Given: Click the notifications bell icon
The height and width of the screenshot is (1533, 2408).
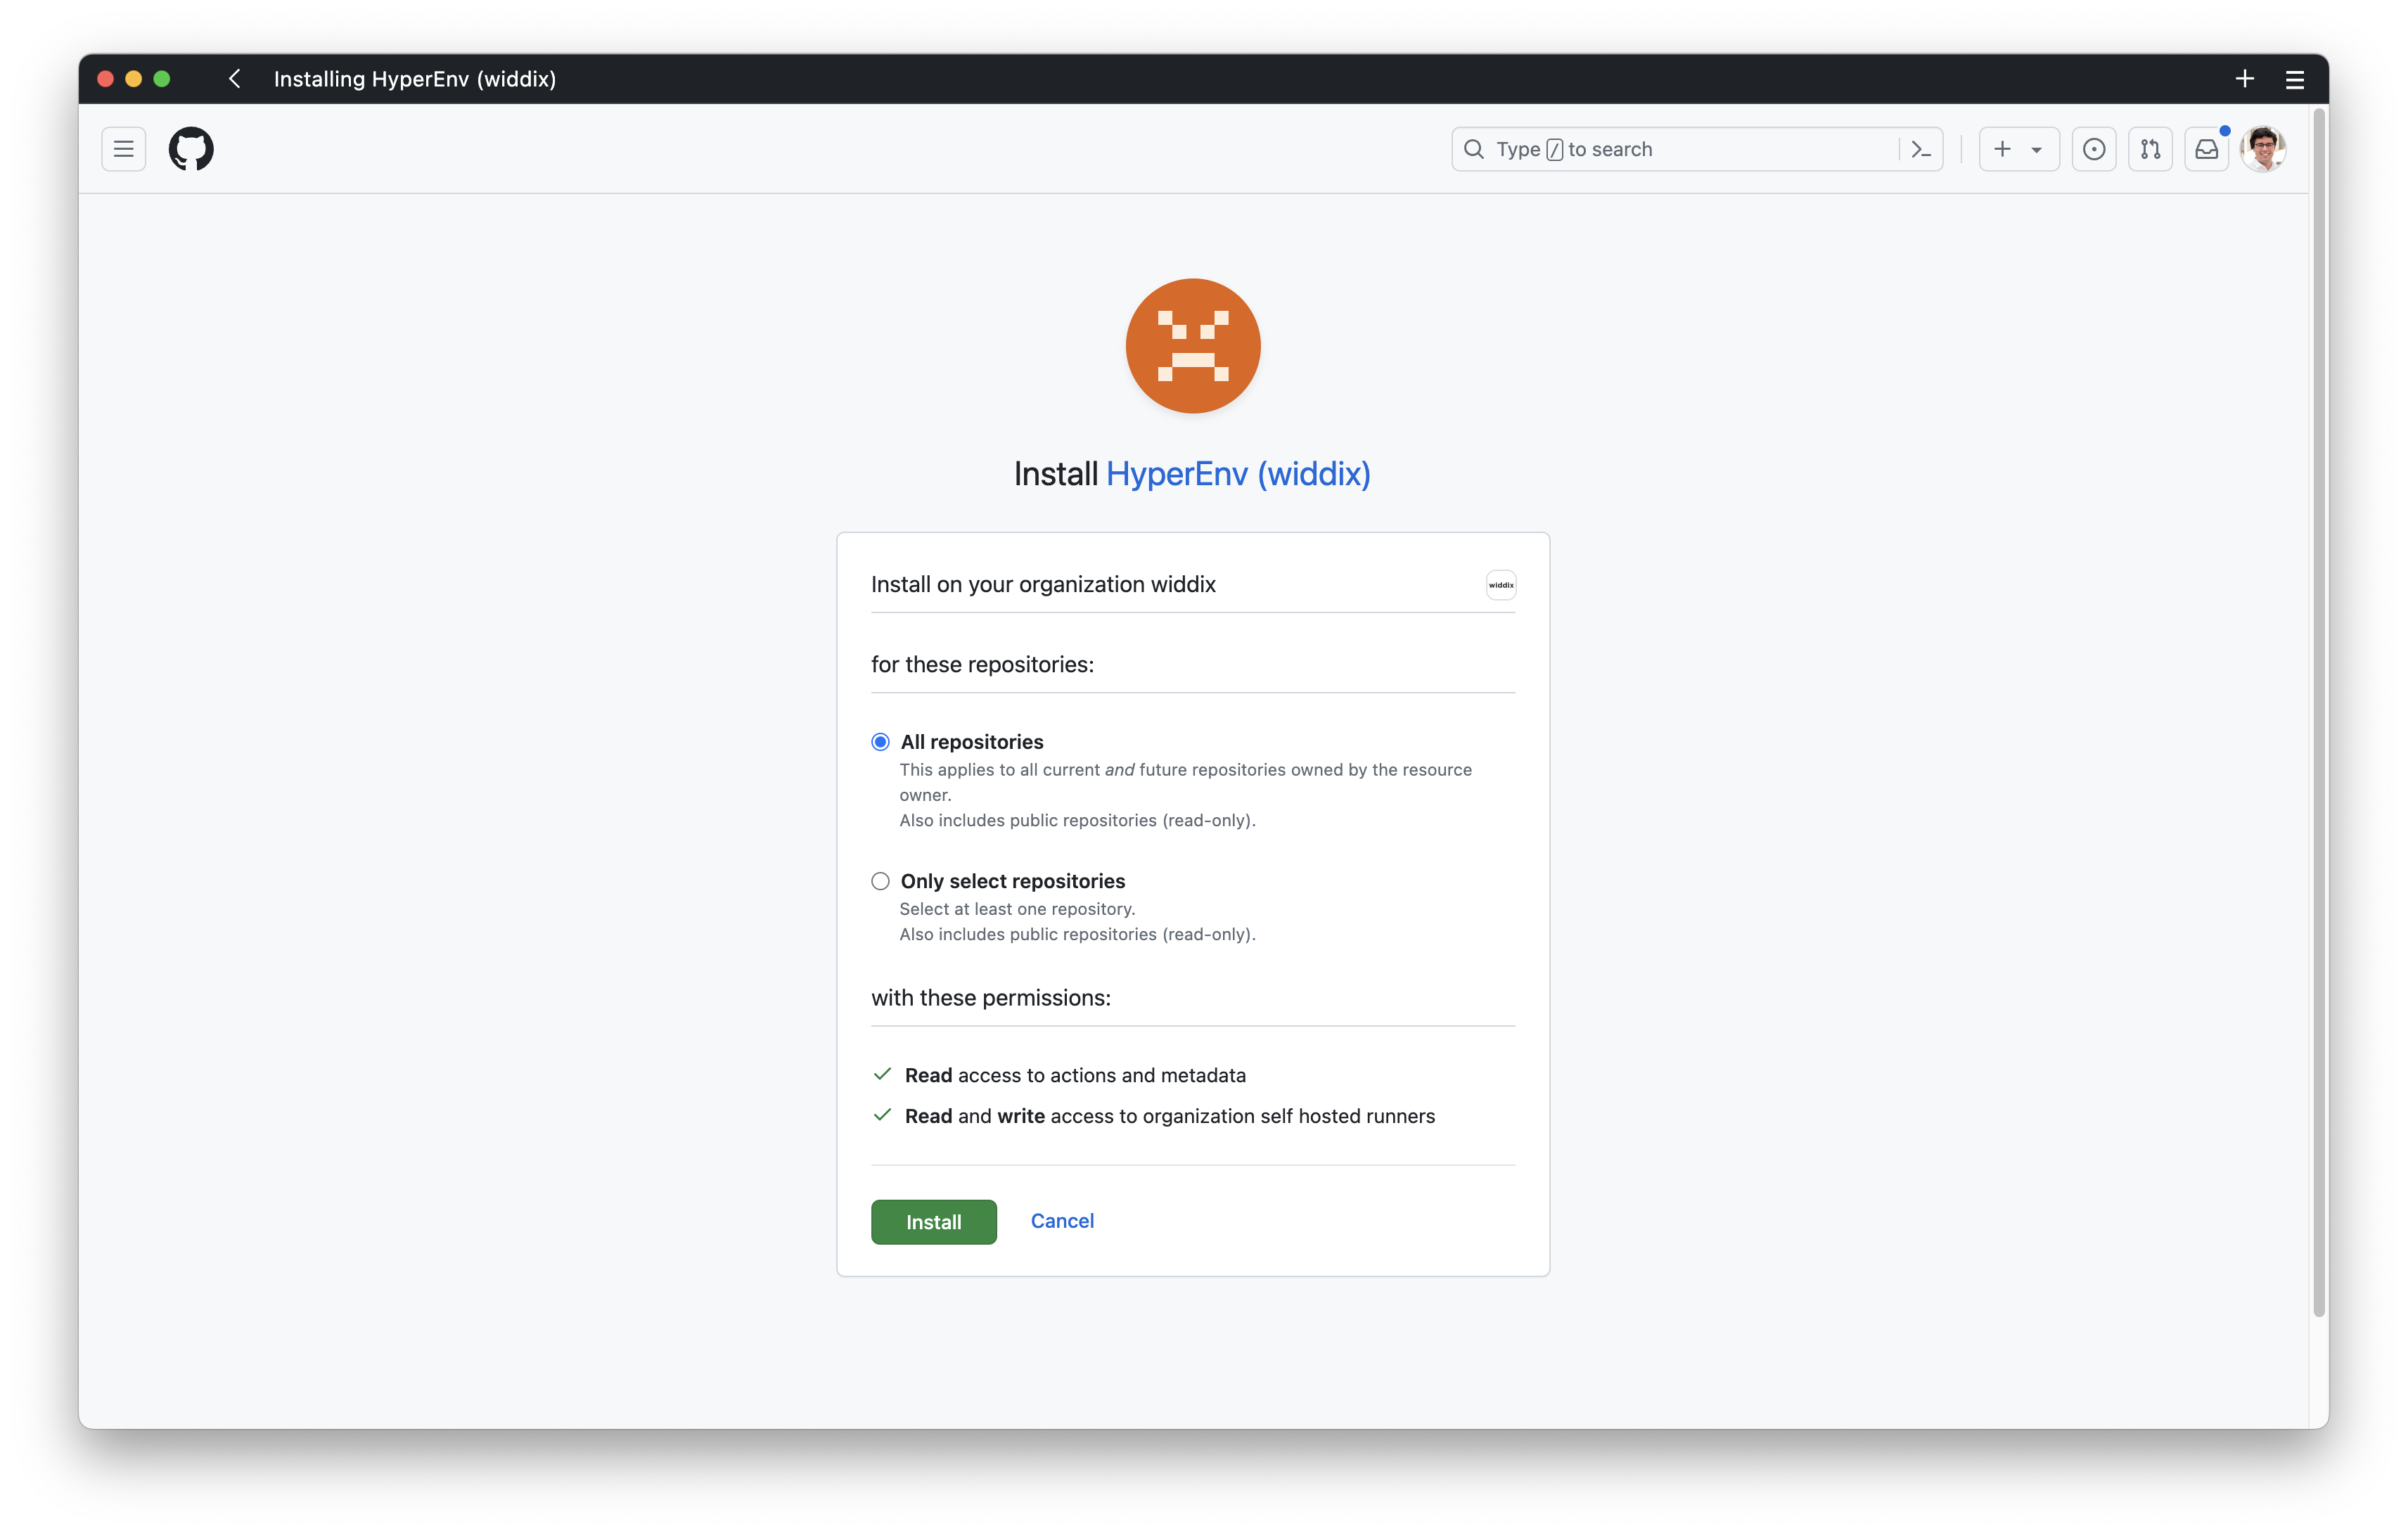Looking at the screenshot, I should [2208, 149].
